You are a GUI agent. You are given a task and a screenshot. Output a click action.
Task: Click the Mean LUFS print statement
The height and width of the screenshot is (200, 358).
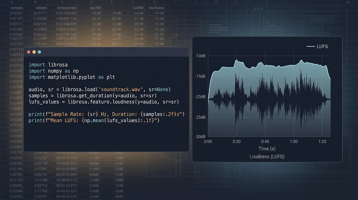pyautogui.click(x=94, y=120)
